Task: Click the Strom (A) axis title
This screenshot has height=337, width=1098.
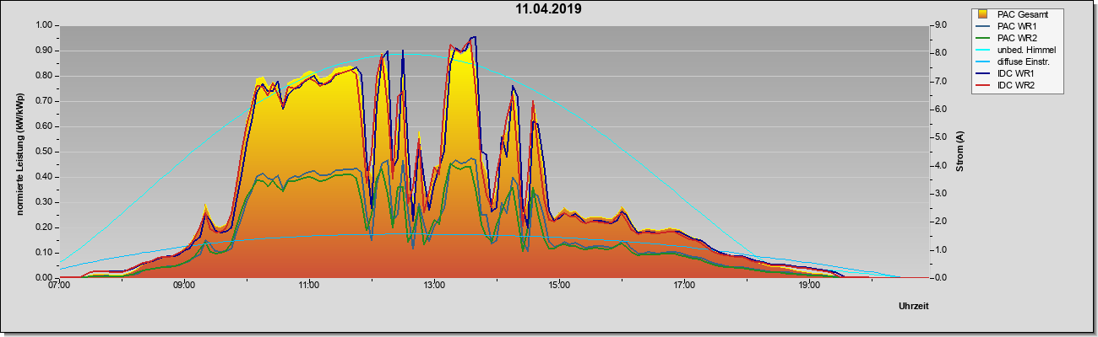Action: pyautogui.click(x=960, y=152)
